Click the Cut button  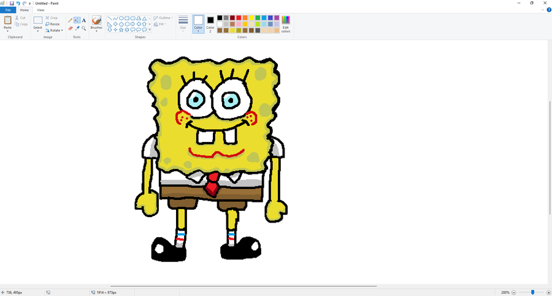(20, 18)
